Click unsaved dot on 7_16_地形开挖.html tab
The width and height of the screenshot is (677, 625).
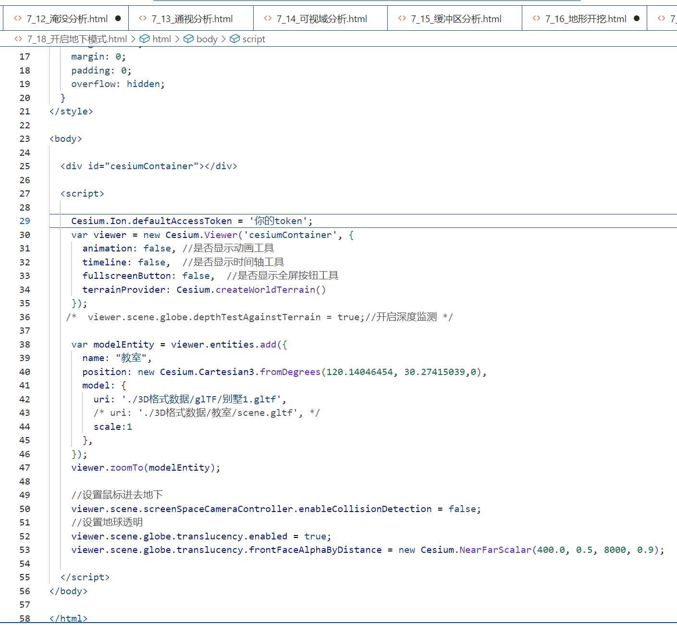click(x=637, y=18)
